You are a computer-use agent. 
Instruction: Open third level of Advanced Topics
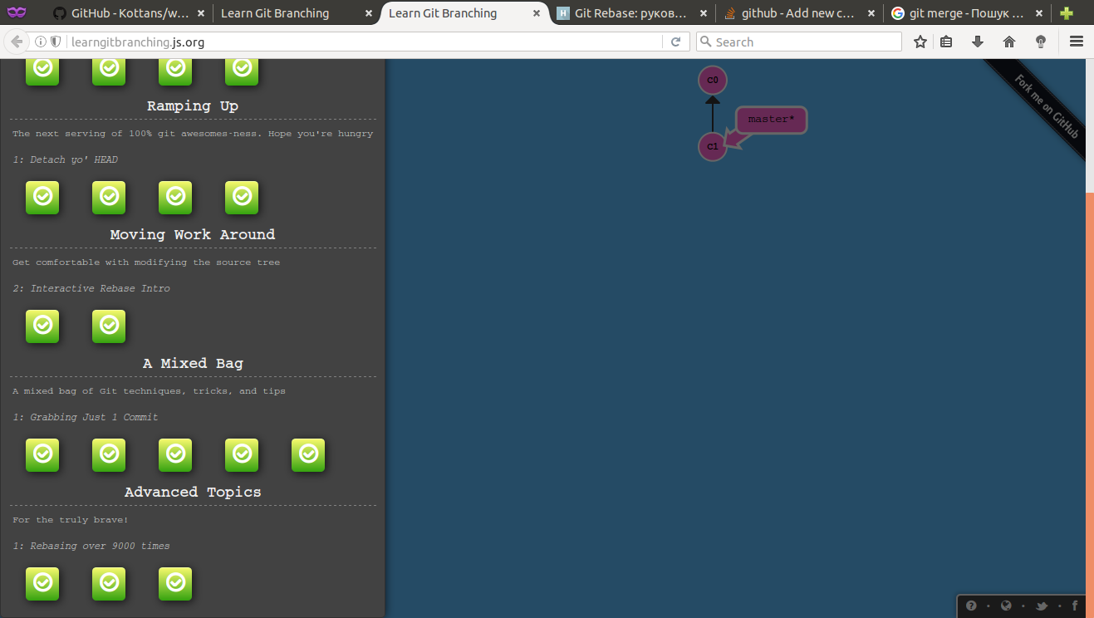(x=175, y=583)
